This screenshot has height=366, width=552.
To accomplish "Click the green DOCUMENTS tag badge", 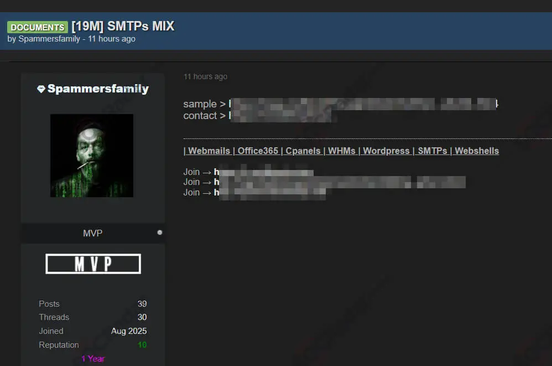I will pos(37,27).
